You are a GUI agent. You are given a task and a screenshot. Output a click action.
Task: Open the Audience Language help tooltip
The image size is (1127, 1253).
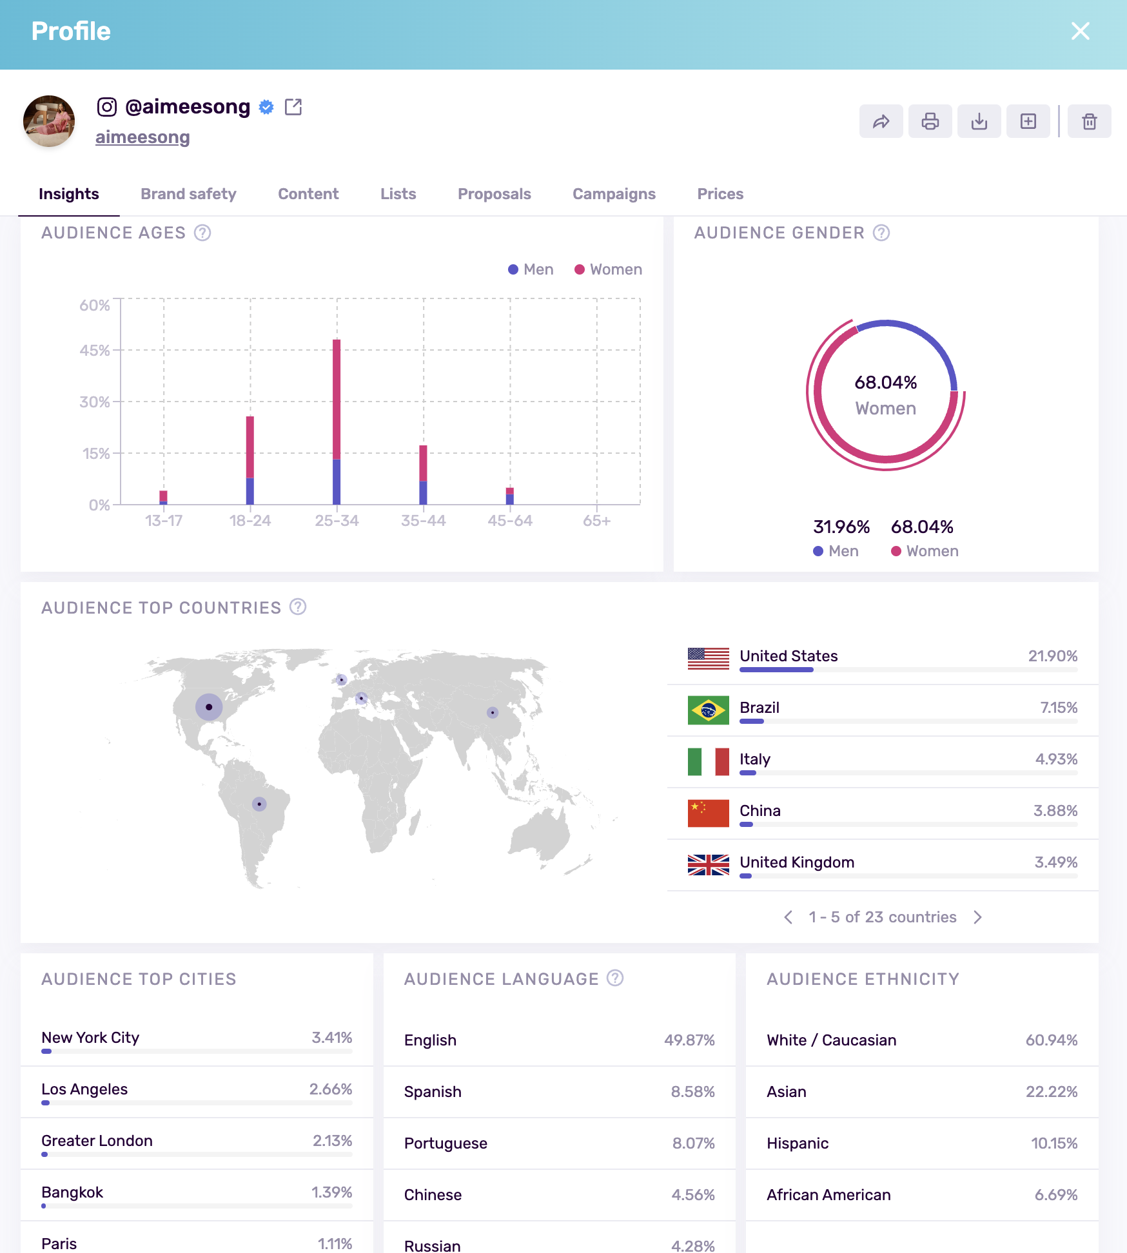tap(615, 978)
